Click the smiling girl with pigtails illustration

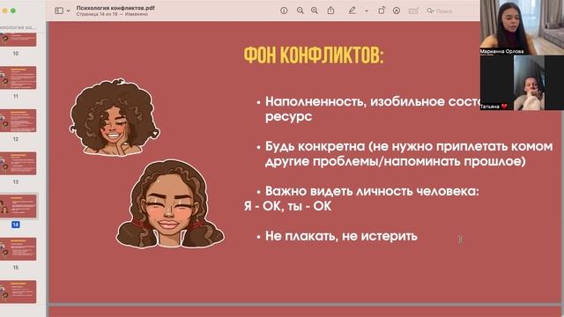pos(170,204)
